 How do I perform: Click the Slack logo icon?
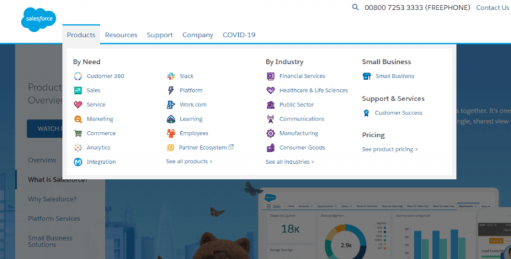(x=171, y=76)
